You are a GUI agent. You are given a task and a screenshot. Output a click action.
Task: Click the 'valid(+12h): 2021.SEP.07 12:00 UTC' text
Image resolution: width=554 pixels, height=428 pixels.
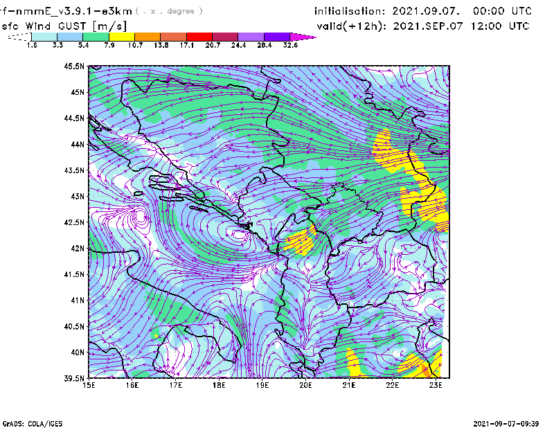[423, 26]
